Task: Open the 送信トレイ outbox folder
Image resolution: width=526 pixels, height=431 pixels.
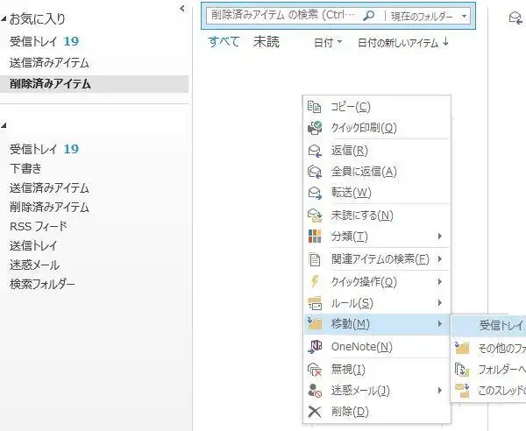Action: 33,245
